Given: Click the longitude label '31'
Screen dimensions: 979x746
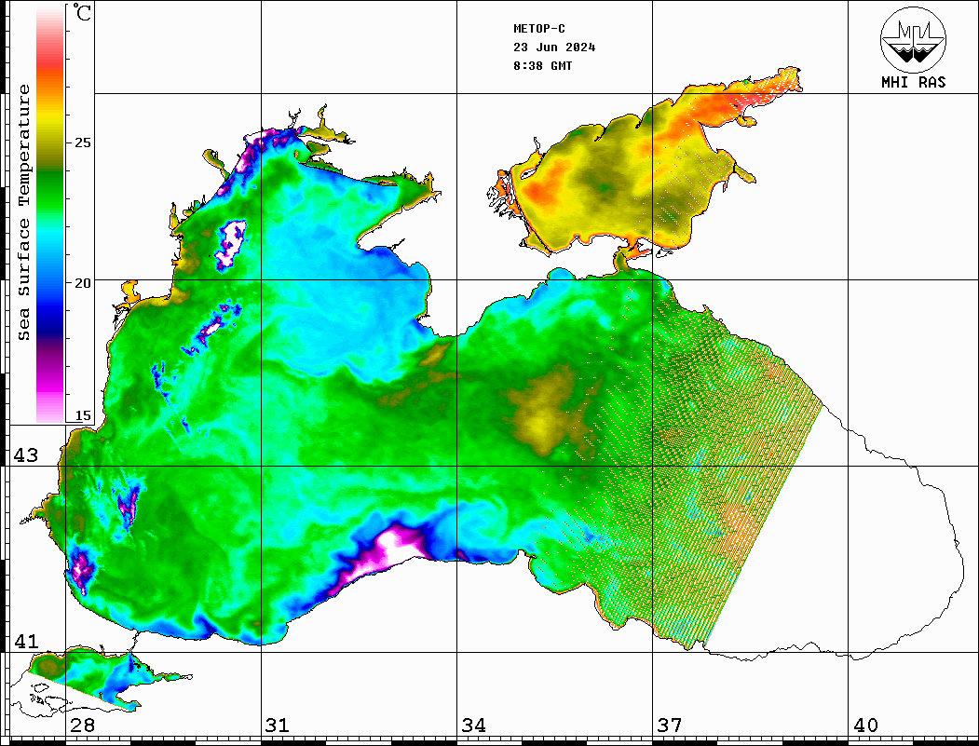Looking at the screenshot, I should (x=278, y=726).
